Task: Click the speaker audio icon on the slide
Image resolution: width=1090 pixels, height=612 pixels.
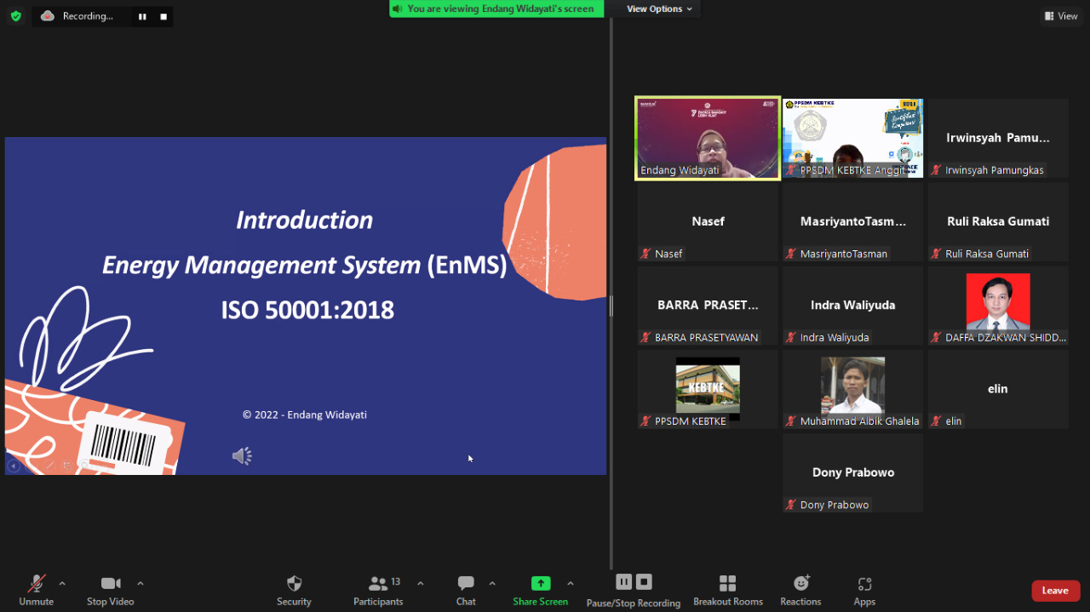Action: [x=242, y=456]
